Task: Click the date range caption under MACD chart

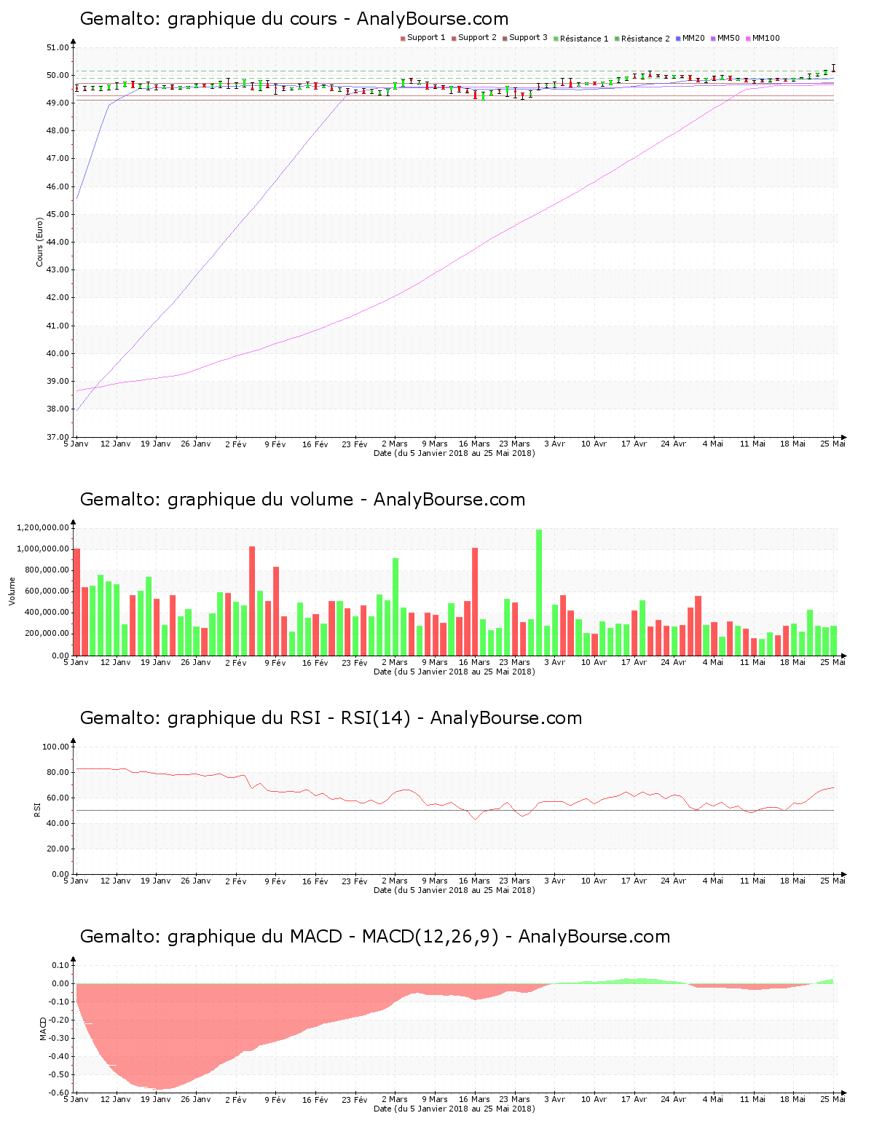Action: [454, 1109]
